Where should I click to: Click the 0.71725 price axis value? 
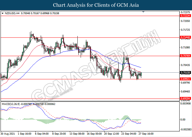pyautogui.click(x=185, y=30)
